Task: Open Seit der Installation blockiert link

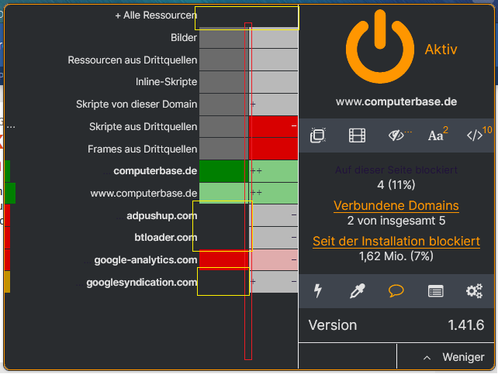Action: click(396, 241)
